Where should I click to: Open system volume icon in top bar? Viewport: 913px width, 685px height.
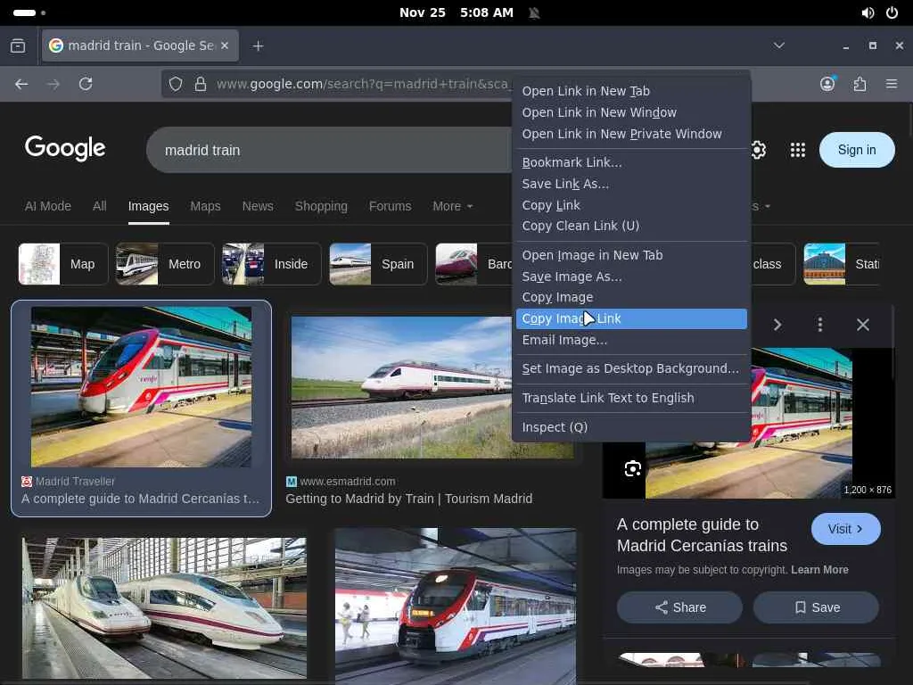[x=868, y=12]
